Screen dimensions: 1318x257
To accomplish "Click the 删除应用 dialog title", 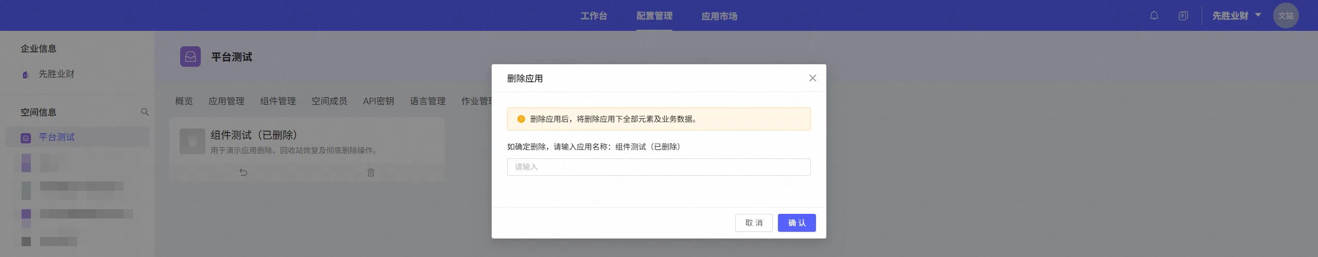I will (525, 78).
